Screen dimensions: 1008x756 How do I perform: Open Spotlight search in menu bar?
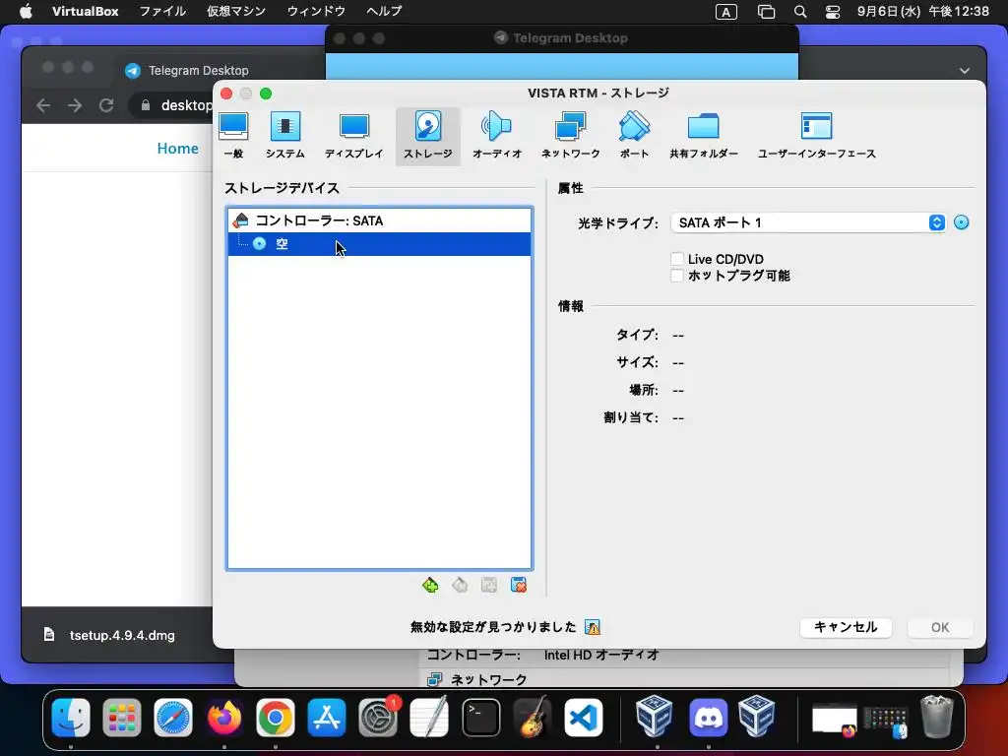799,12
